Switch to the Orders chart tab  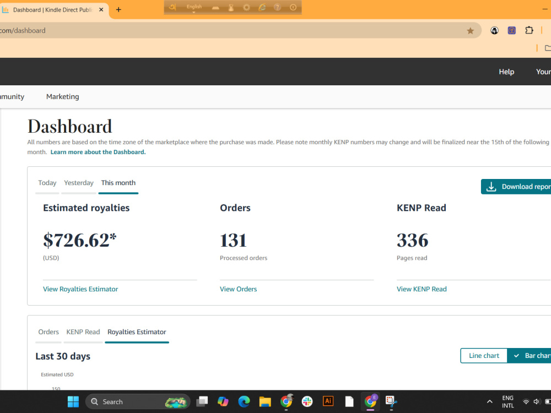48,332
